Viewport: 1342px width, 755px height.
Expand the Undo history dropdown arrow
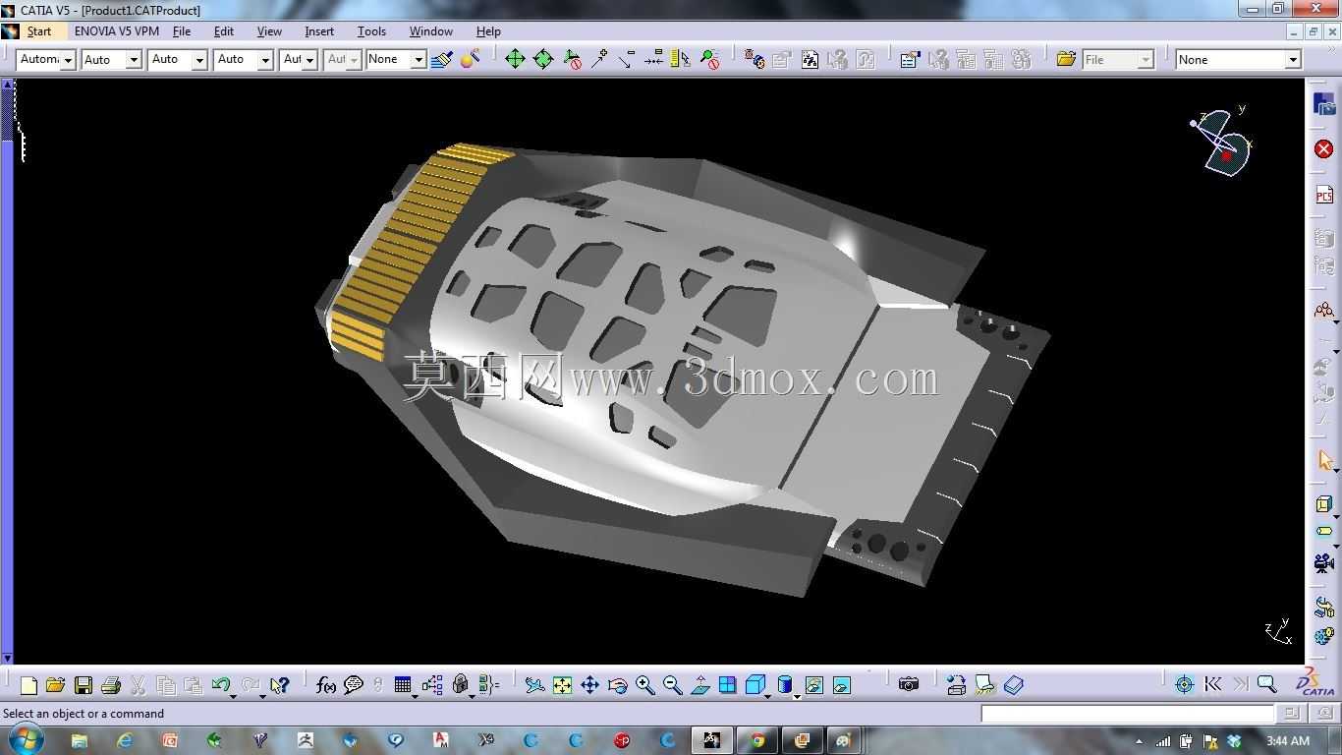point(233,695)
